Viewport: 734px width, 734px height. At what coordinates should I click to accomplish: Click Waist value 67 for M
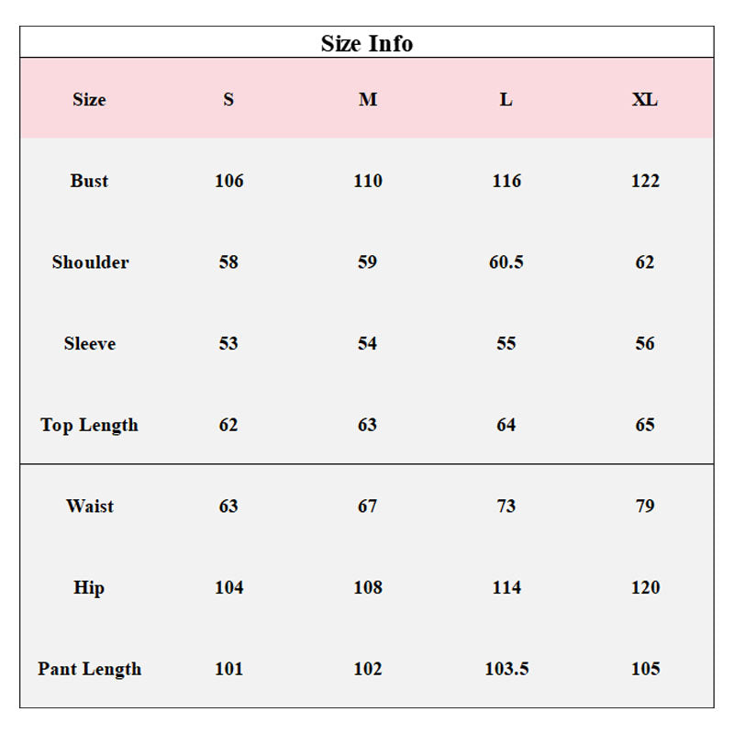(367, 506)
